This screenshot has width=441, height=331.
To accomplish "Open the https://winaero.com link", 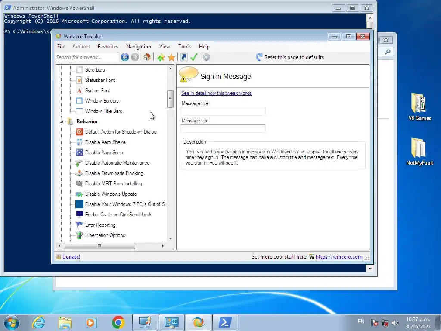I will tap(339, 257).
